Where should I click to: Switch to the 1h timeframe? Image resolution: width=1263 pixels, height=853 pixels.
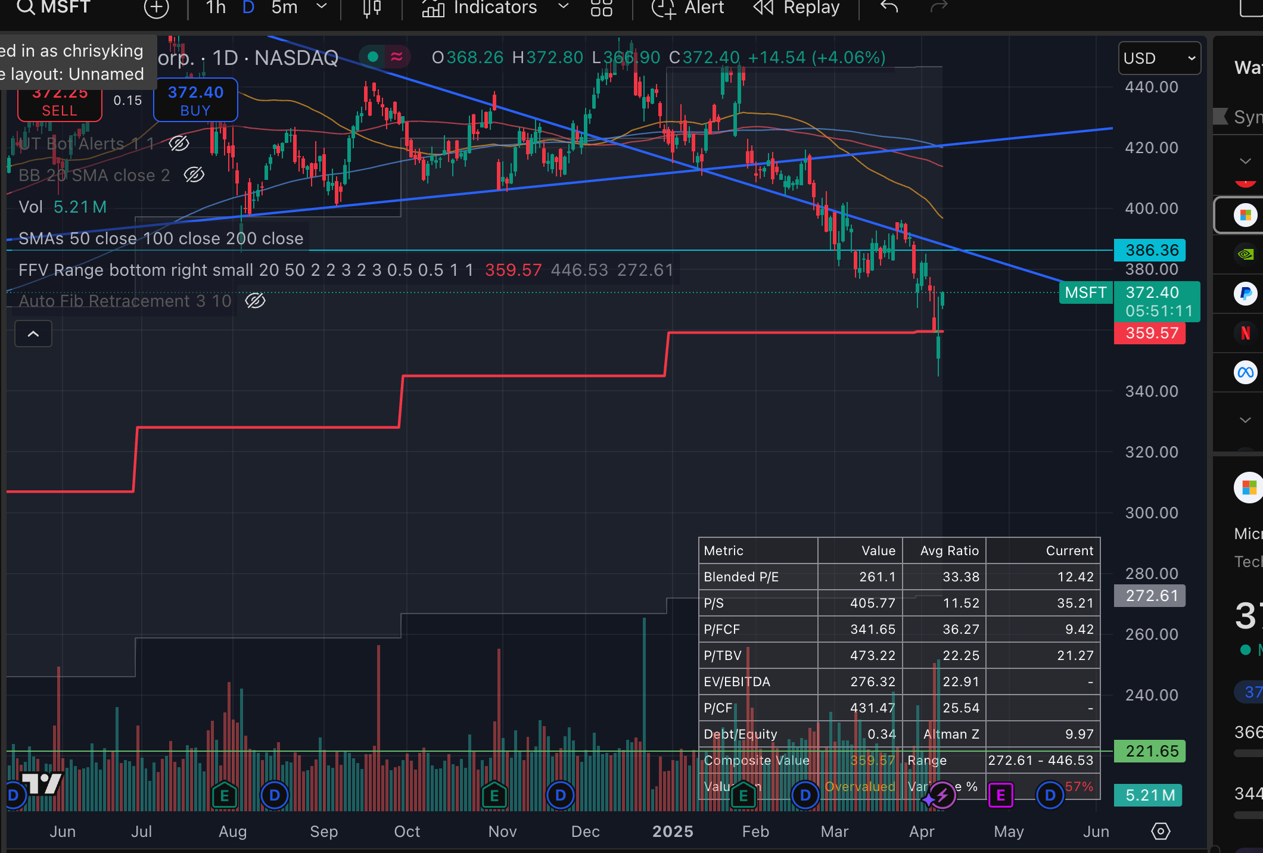(x=216, y=8)
